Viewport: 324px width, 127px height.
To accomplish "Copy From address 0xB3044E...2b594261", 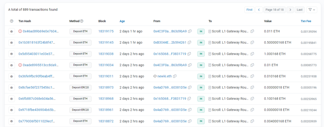I will point(190,42).
